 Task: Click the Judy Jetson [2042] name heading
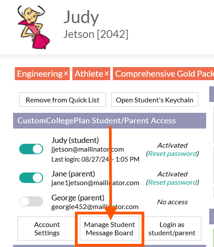click(x=96, y=24)
